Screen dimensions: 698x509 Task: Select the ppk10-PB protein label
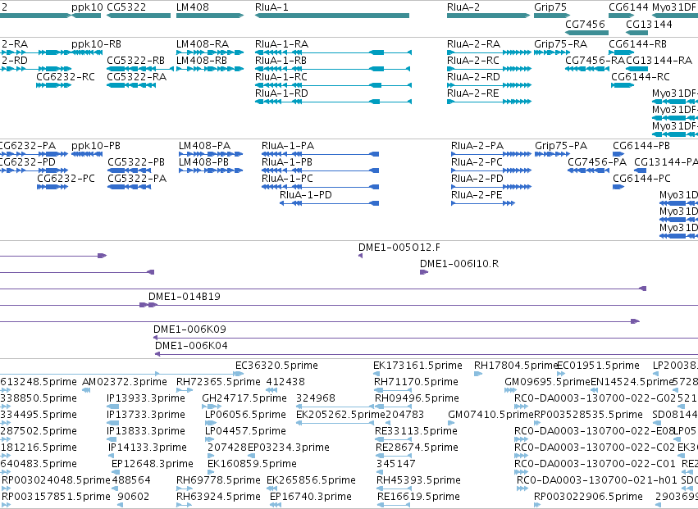pyautogui.click(x=96, y=146)
